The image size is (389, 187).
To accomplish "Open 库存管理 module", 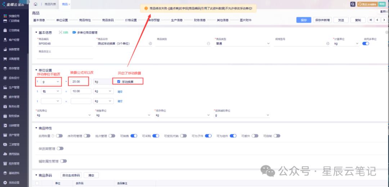I will [x=12, y=68].
